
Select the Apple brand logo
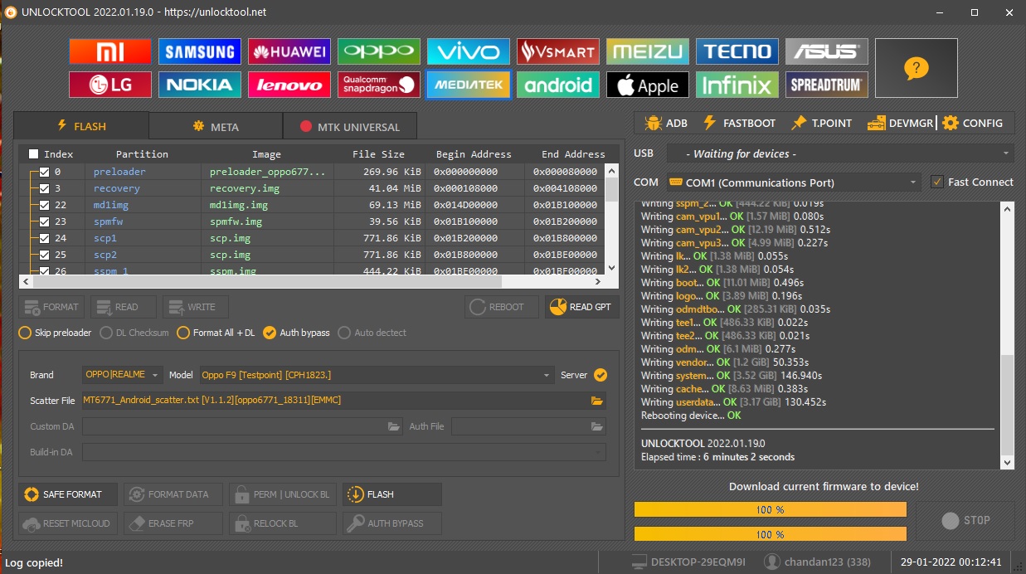pyautogui.click(x=648, y=85)
